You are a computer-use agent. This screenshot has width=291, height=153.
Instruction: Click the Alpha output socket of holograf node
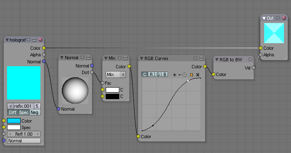click(44, 55)
